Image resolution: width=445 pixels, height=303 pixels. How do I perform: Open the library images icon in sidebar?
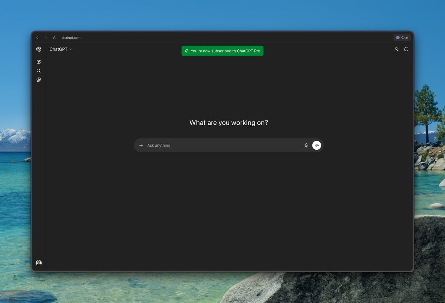39,79
